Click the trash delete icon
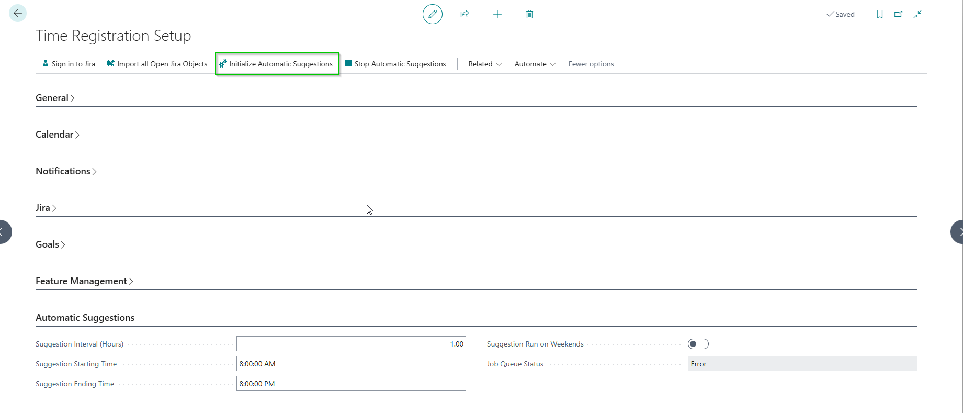Image resolution: width=963 pixels, height=413 pixels. [x=529, y=14]
